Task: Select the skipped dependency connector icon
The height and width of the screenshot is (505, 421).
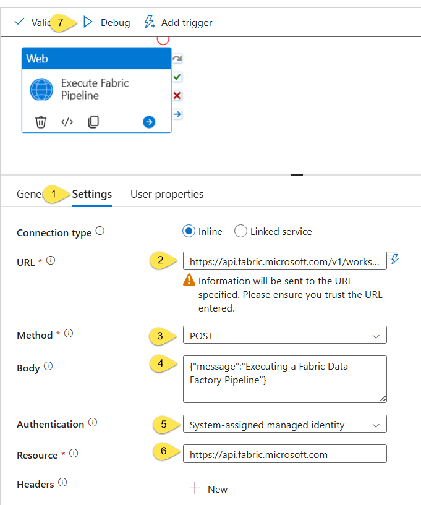Action: click(177, 59)
